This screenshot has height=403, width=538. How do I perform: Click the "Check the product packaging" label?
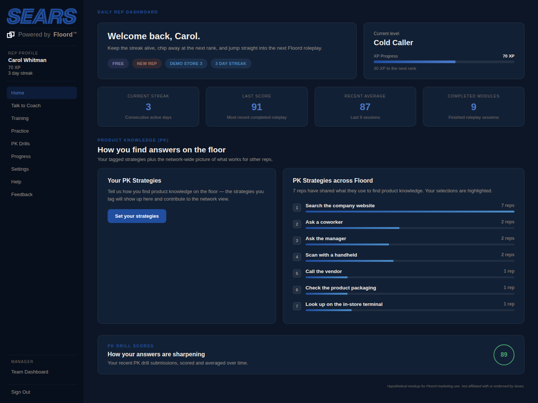[341, 288]
